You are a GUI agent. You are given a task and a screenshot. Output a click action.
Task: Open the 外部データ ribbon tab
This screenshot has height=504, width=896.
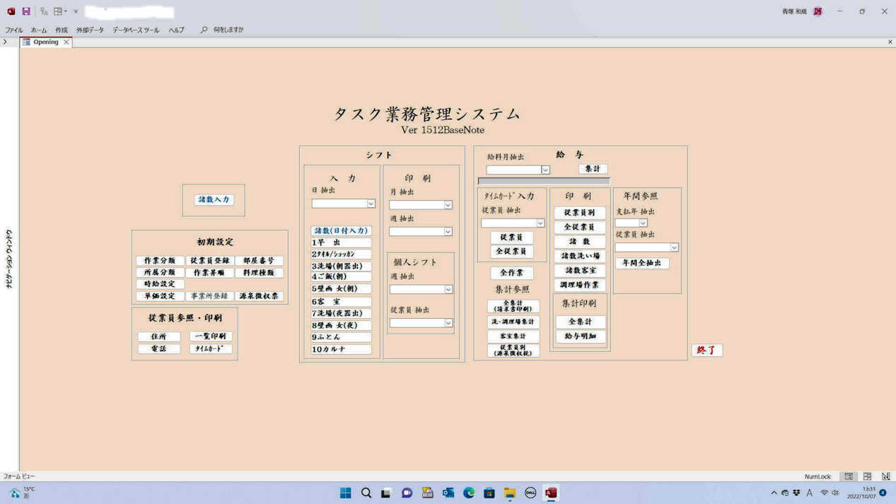tap(91, 30)
